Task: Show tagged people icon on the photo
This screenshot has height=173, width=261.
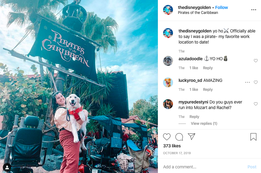Action: 7,168
